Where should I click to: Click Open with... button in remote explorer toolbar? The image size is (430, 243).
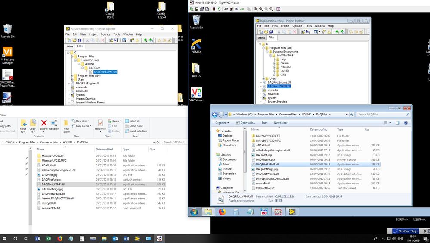[245, 123]
